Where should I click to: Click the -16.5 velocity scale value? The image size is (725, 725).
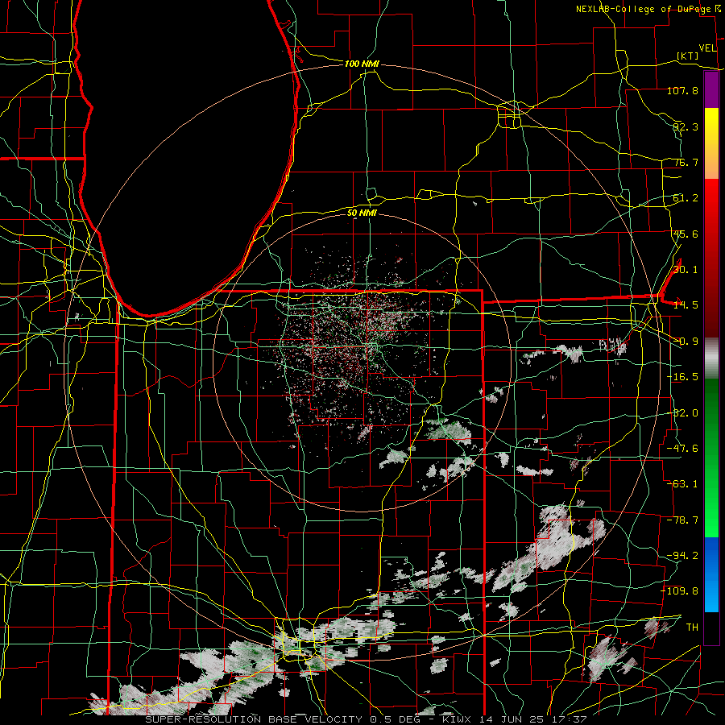tap(682, 377)
